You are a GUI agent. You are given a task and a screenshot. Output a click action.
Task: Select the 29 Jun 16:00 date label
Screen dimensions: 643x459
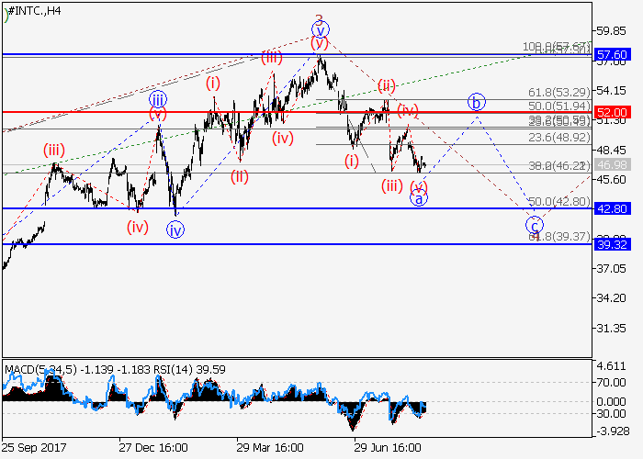pos(388,447)
